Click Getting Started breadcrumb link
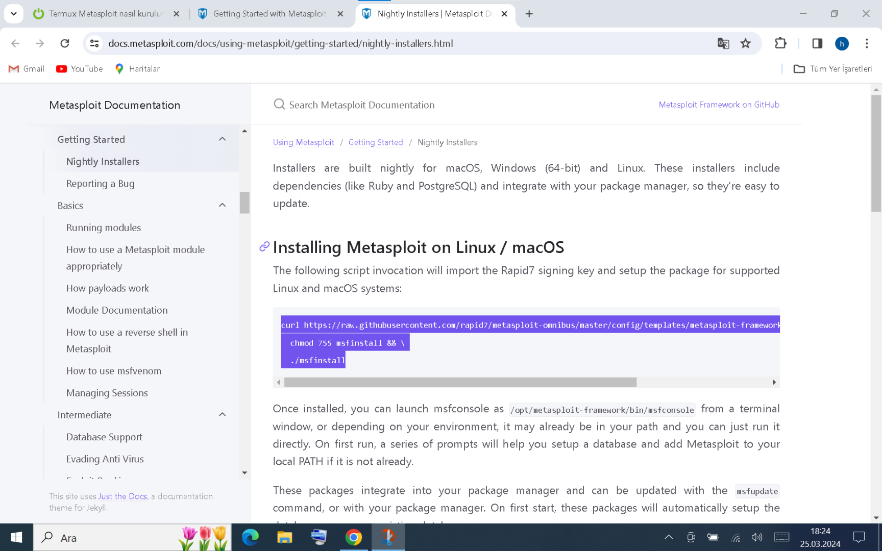This screenshot has height=551, width=882. pos(376,142)
